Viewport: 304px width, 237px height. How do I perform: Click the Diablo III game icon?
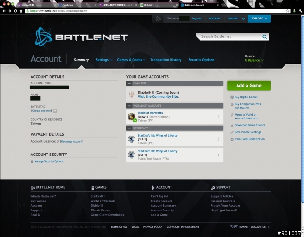(x=132, y=94)
